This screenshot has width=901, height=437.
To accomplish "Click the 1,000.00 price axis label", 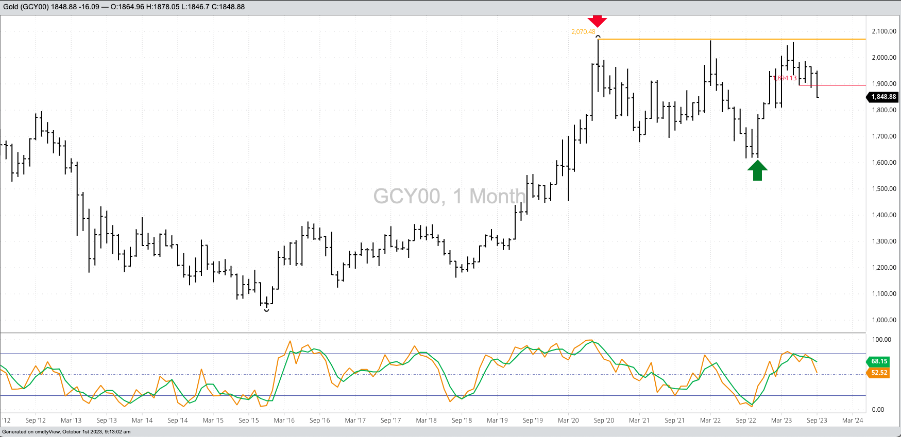I will click(x=883, y=320).
